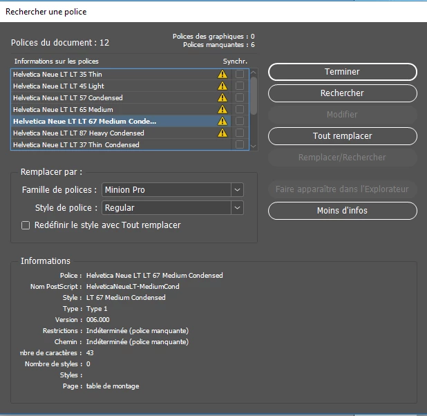Click Polices manquantes : 6 text

pos(219,45)
